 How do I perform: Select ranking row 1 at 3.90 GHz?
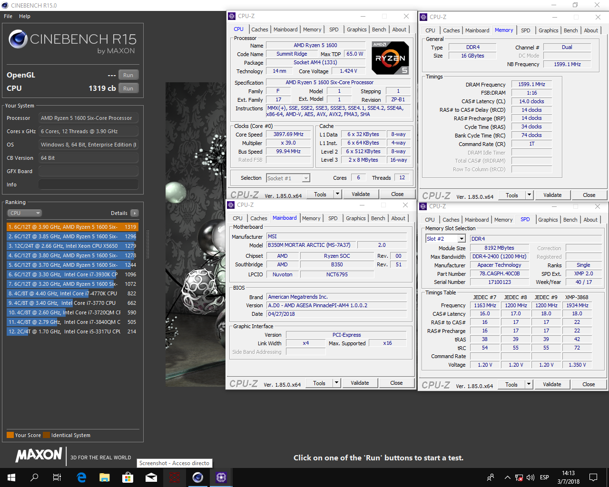coord(72,227)
